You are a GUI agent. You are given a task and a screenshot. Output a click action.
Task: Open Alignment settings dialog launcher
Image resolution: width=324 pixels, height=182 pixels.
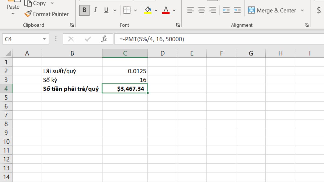pos(306,25)
